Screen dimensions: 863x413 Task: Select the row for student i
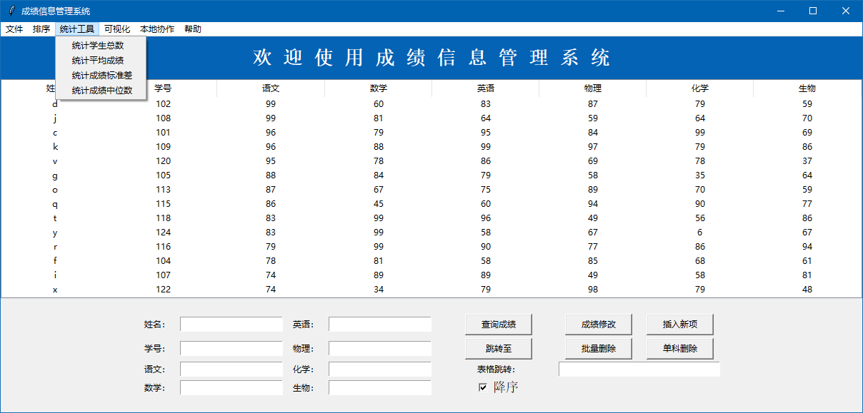[431, 275]
